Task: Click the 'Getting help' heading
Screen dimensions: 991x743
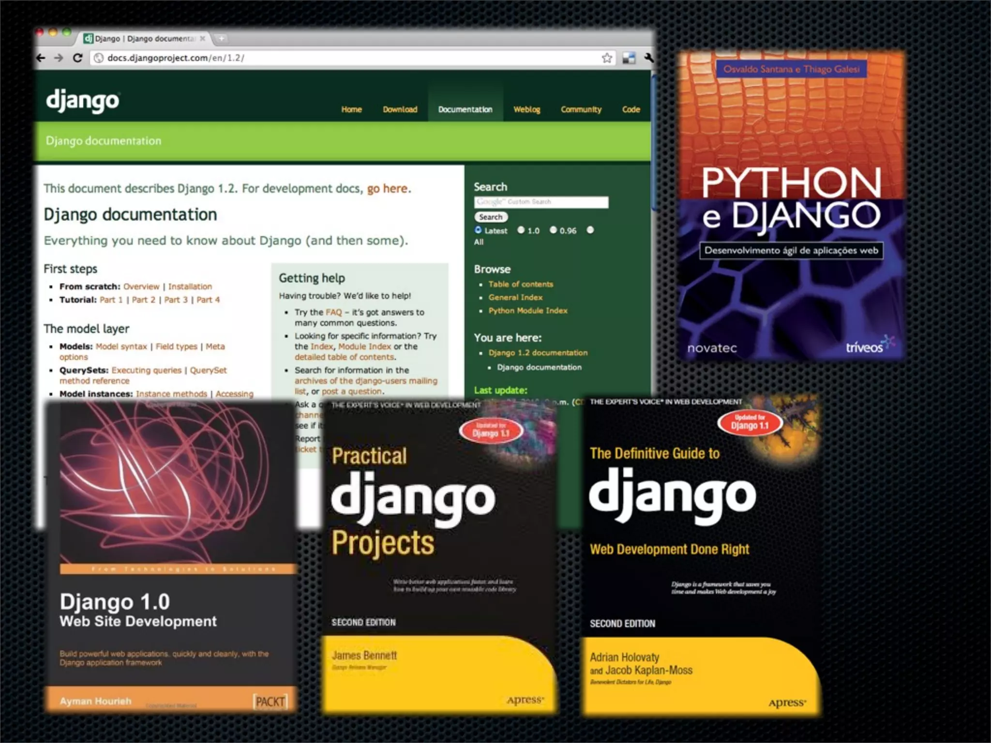Action: (312, 278)
